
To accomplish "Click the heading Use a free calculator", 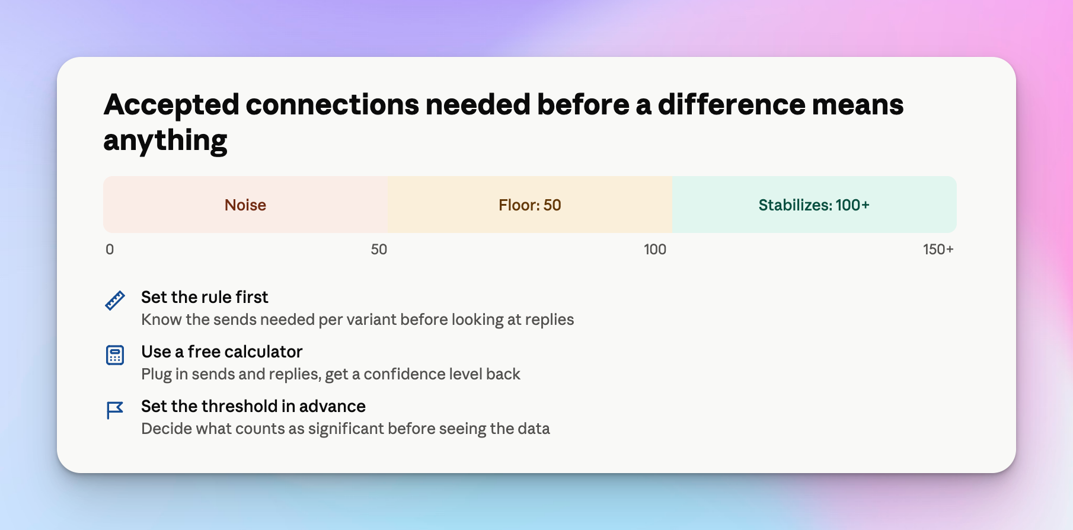I will 222,352.
